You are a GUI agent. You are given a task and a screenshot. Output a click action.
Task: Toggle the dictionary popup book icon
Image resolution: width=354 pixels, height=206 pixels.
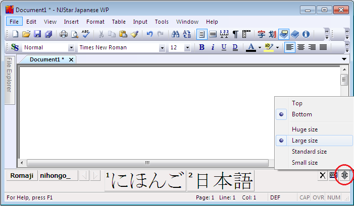coord(284,34)
